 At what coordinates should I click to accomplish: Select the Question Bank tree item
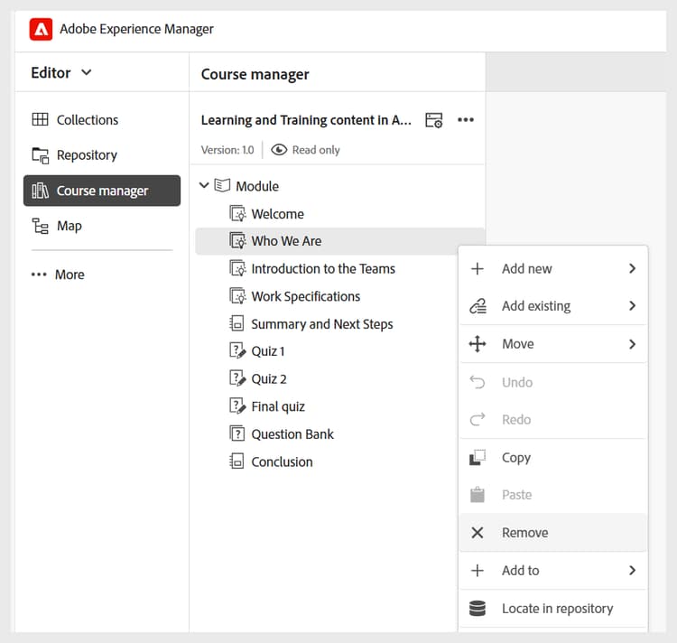(292, 434)
